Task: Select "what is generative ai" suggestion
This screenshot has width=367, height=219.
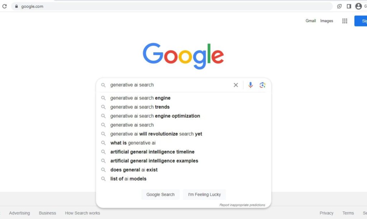Action: point(133,143)
